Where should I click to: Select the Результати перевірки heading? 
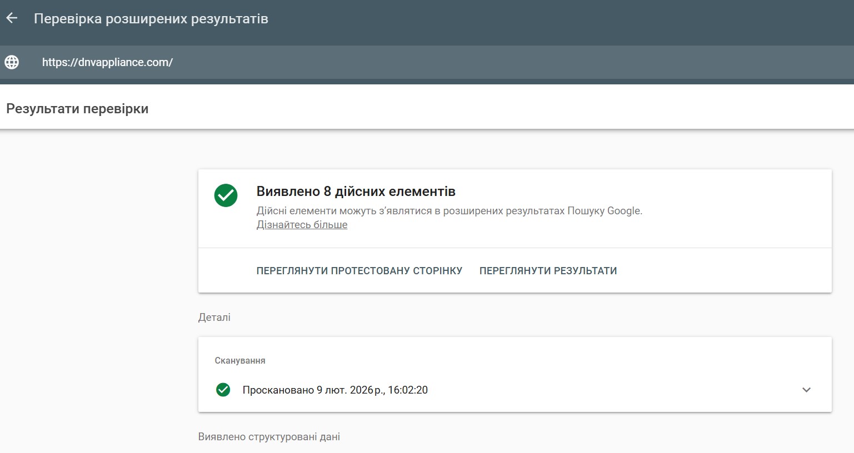(77, 109)
